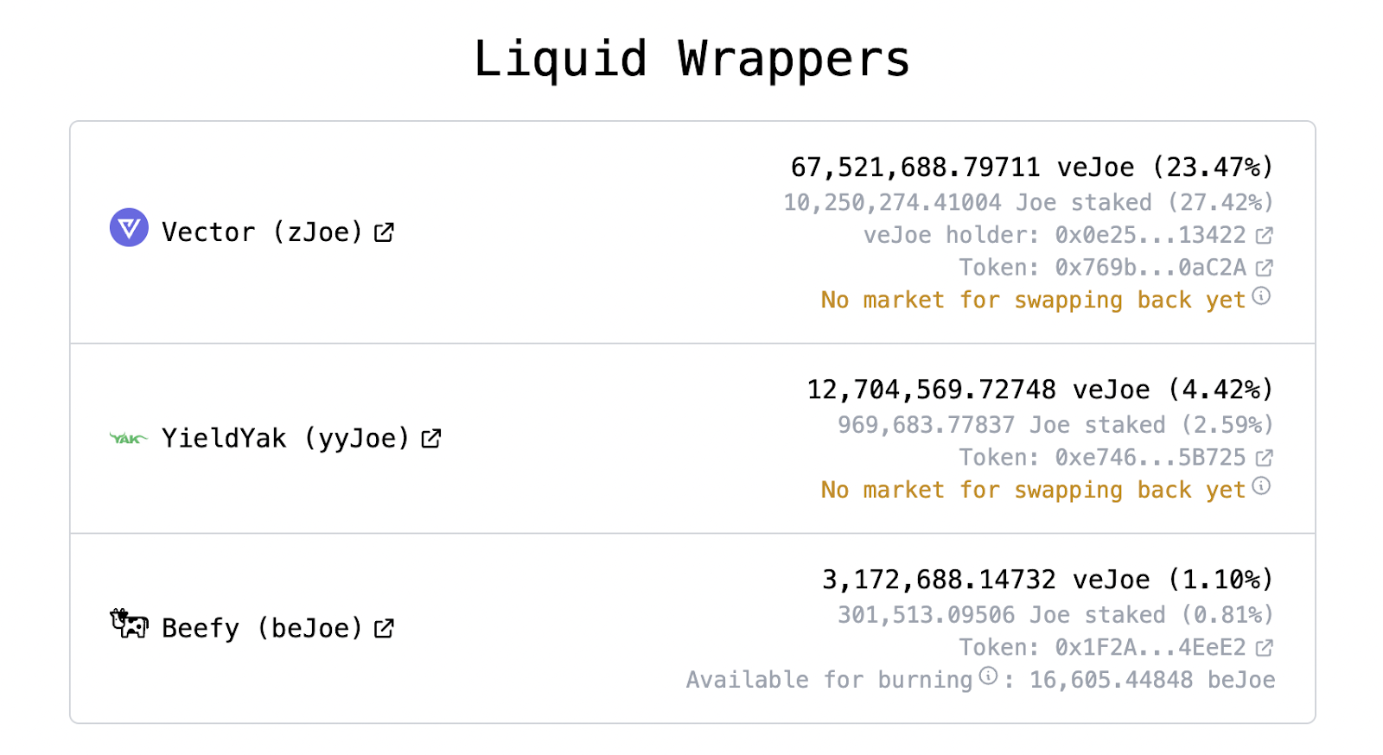Click the YieldYak green logo icon

tap(129, 439)
